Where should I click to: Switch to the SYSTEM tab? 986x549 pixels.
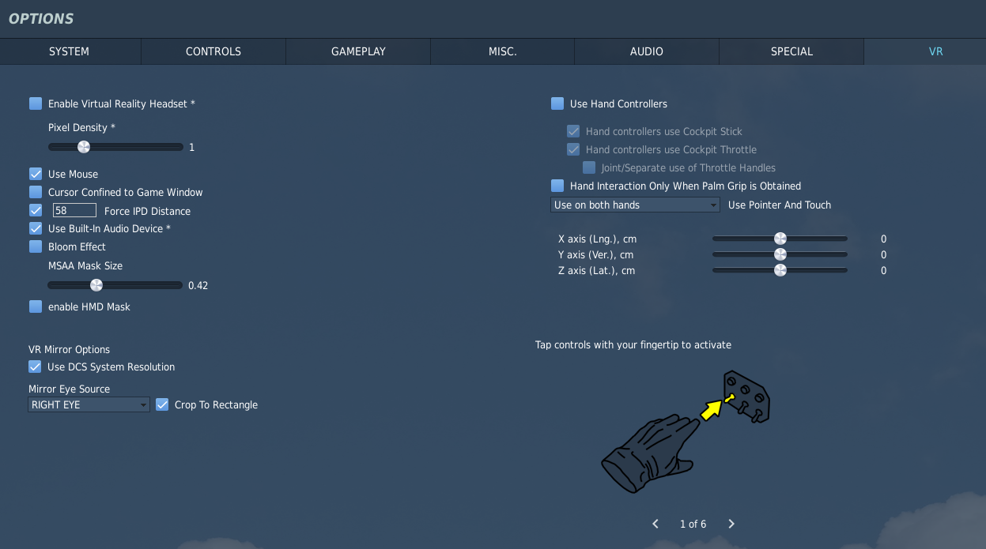[70, 51]
